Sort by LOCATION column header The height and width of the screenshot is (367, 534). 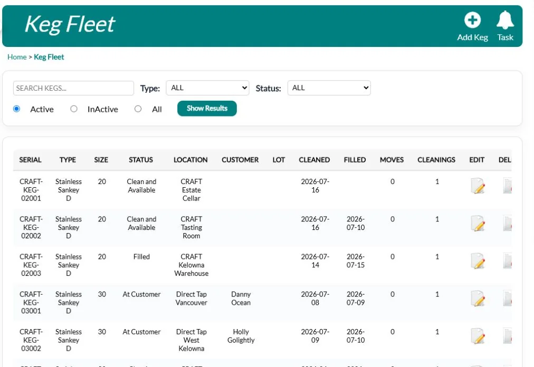pyautogui.click(x=190, y=160)
